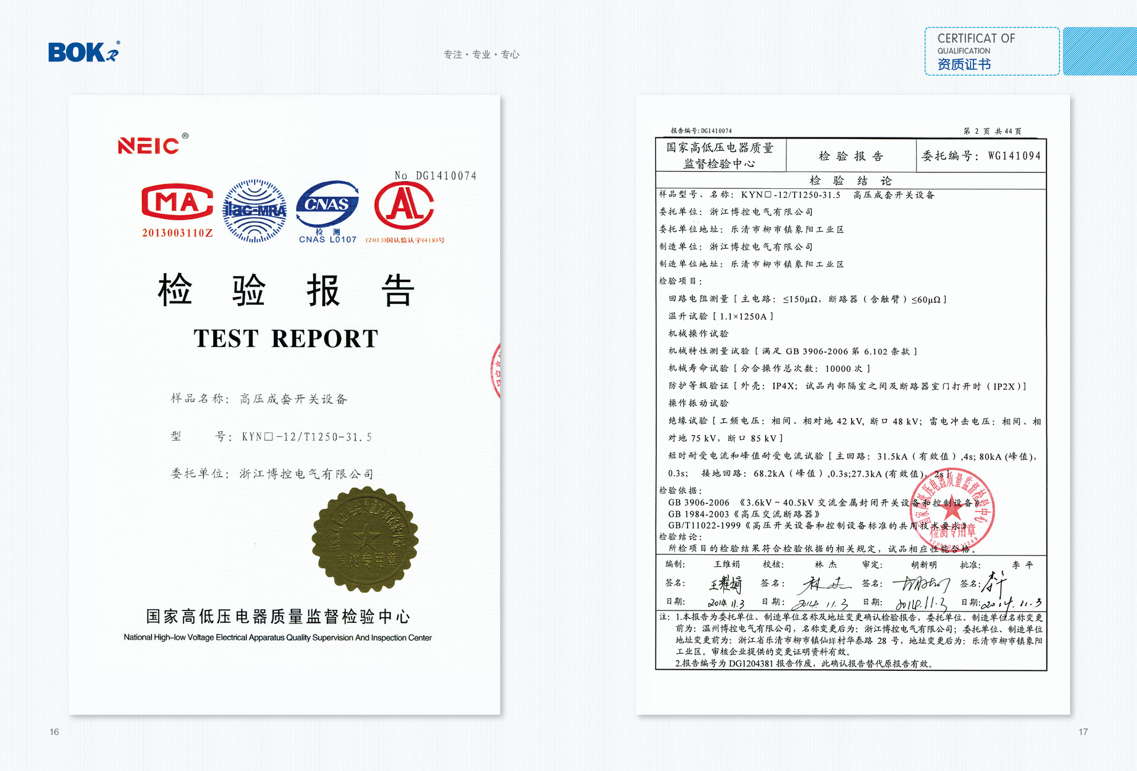Click the handwritten signature beside '批准' 签名
The height and width of the screenshot is (771, 1137).
tap(994, 583)
